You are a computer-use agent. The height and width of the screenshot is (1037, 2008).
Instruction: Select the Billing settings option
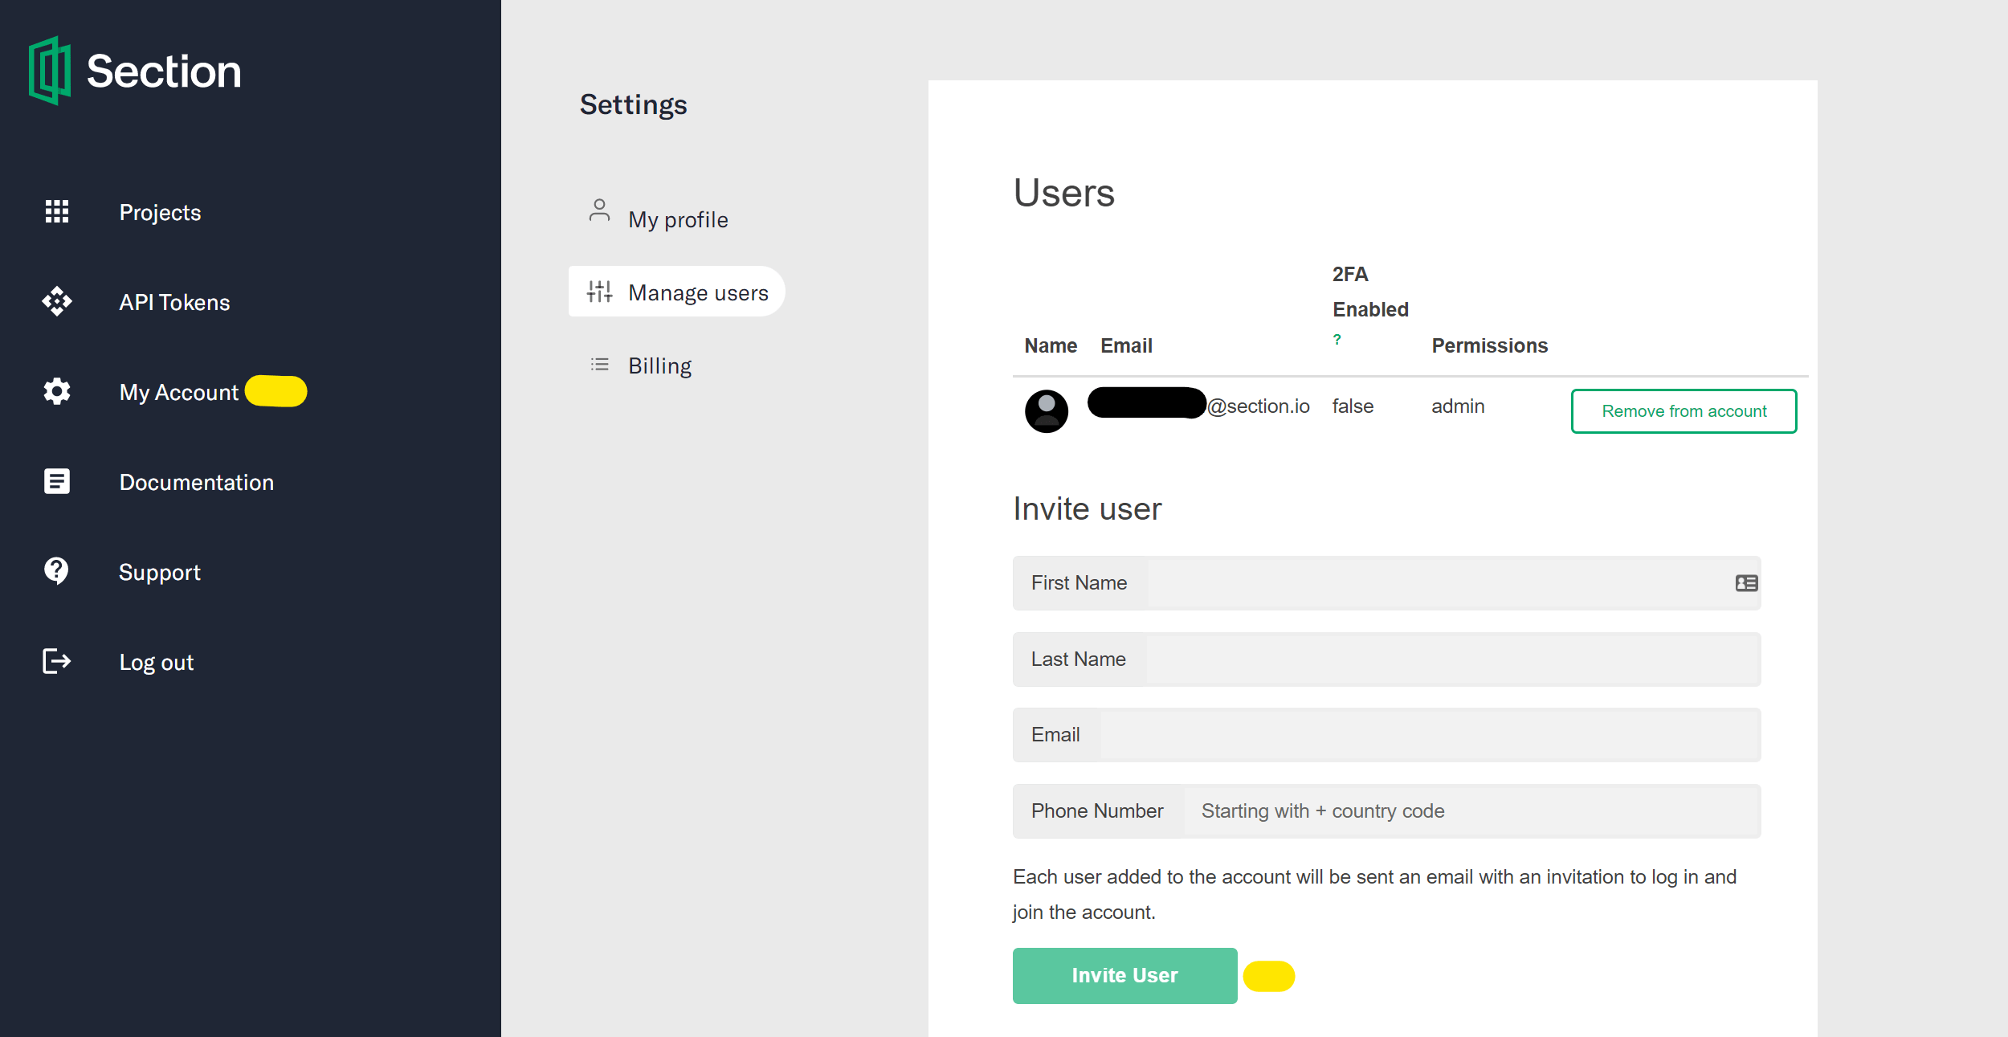(659, 364)
